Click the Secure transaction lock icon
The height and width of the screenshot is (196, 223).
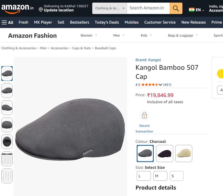(144, 115)
